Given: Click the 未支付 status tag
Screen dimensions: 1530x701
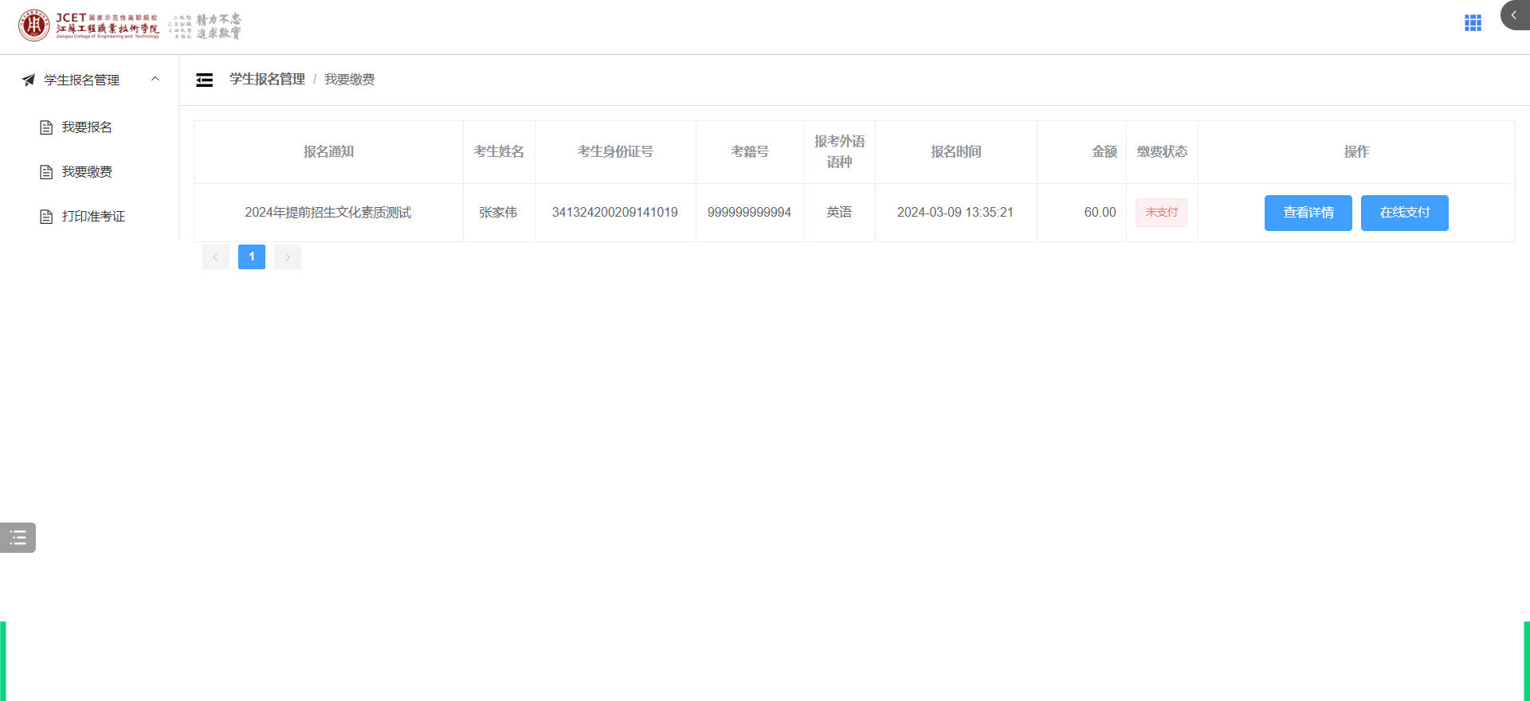Looking at the screenshot, I should [1161, 213].
